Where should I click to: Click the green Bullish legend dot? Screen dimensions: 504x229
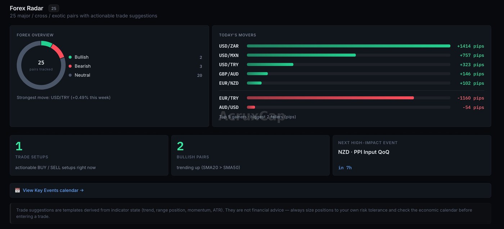point(70,57)
